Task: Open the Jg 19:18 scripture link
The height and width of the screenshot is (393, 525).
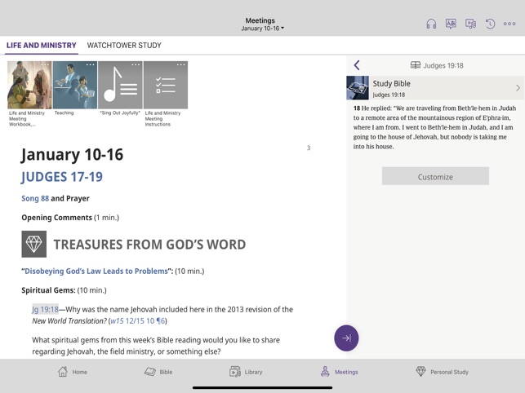Action: click(45, 309)
